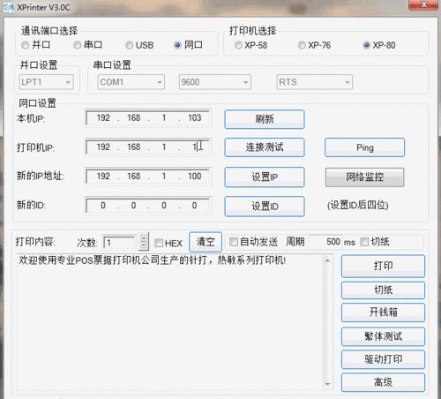Select the 并口 parallel port radio button
Viewport: 441px width, 399px height.
tap(26, 45)
